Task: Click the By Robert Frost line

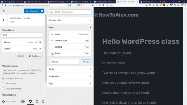Action: pyautogui.click(x=113, y=63)
